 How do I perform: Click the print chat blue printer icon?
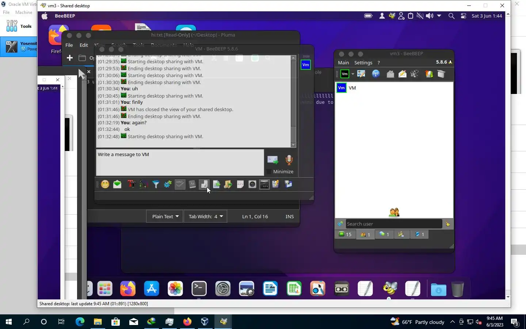pos(288,184)
